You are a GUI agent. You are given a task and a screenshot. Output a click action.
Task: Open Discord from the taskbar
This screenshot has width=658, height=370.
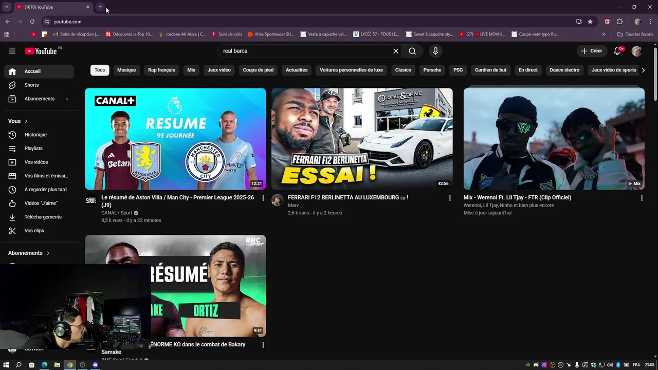click(95, 365)
